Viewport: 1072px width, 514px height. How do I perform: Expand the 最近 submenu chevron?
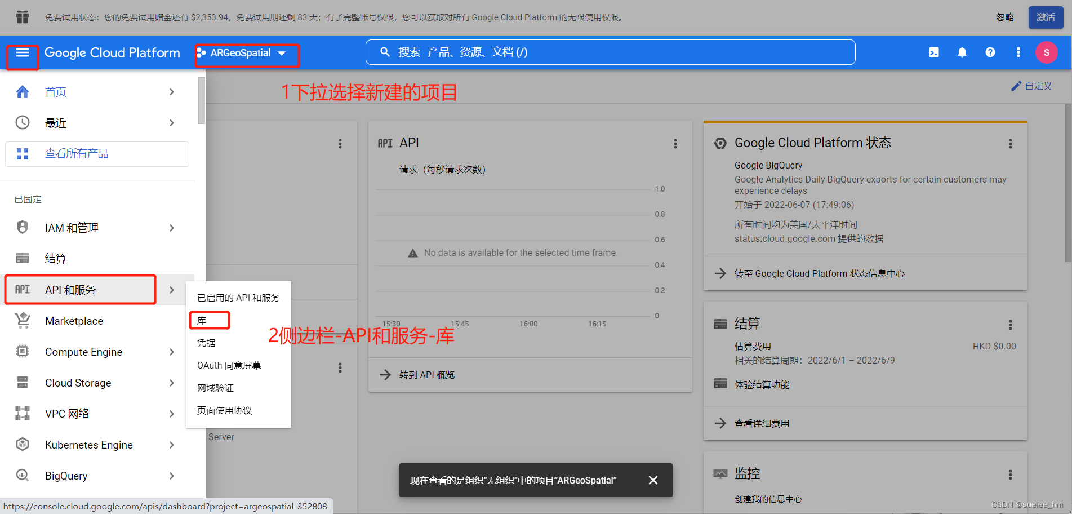coord(172,123)
